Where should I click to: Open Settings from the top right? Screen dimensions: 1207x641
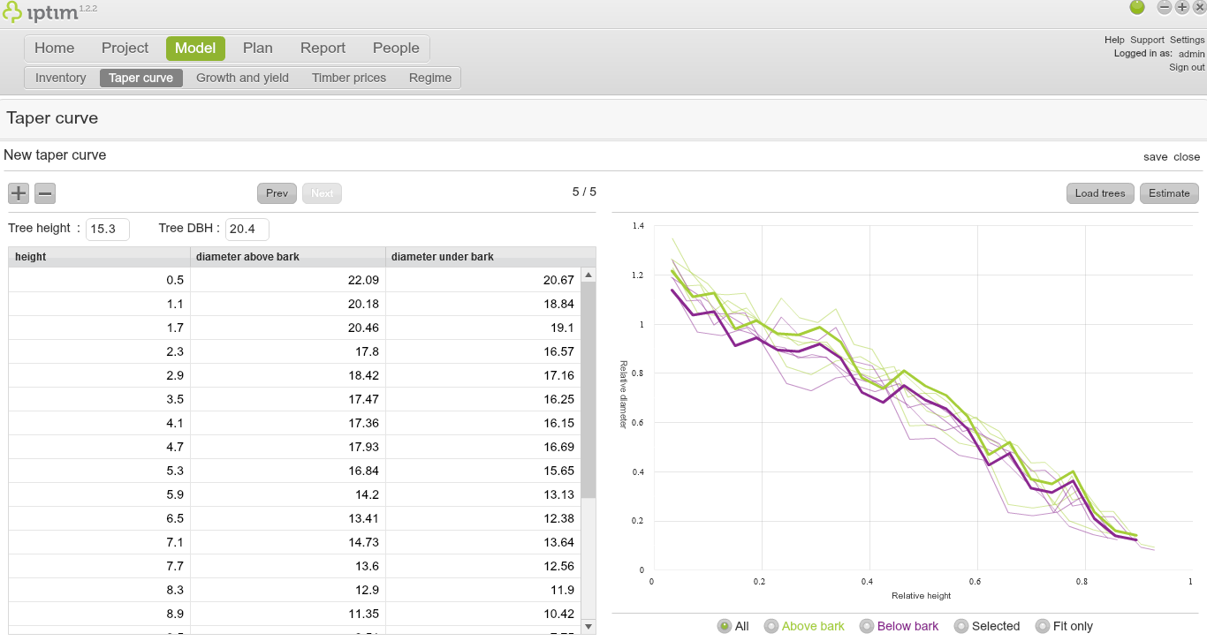coord(1187,39)
